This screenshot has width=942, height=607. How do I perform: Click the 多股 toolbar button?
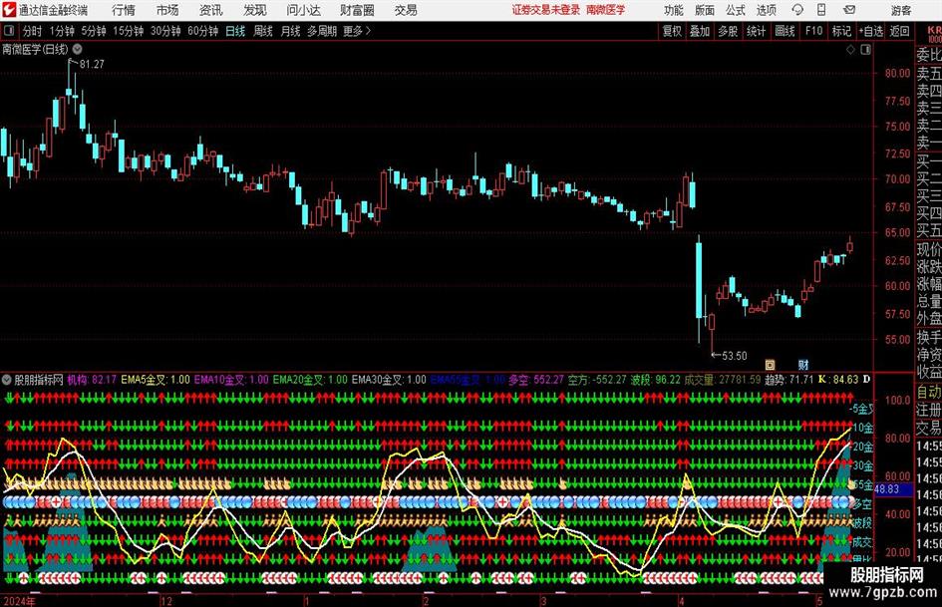coord(728,31)
